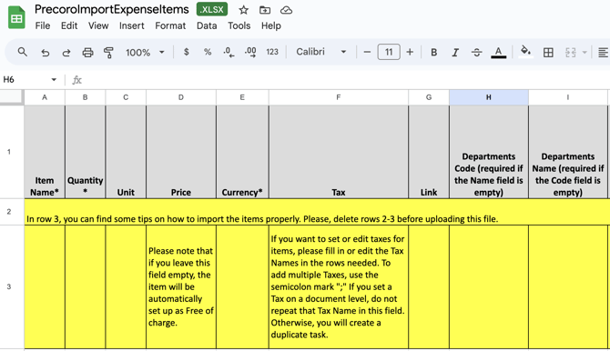Viewport: 610px width, 351px height.
Task: Toggle strikethrough formatting
Action: tap(476, 52)
